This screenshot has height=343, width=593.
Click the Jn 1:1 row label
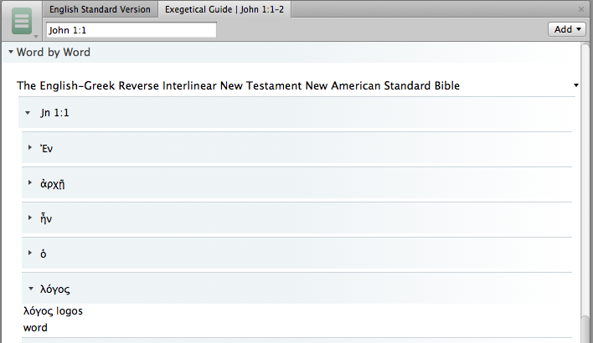click(54, 113)
